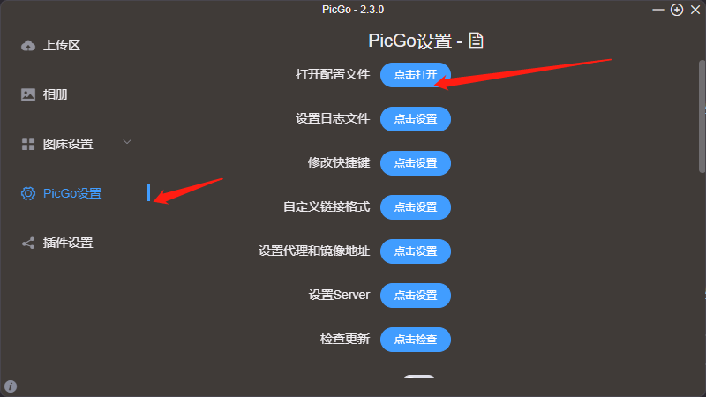Click 点击设置 next to 自定义链接格式
706x397 pixels.
pyautogui.click(x=416, y=207)
